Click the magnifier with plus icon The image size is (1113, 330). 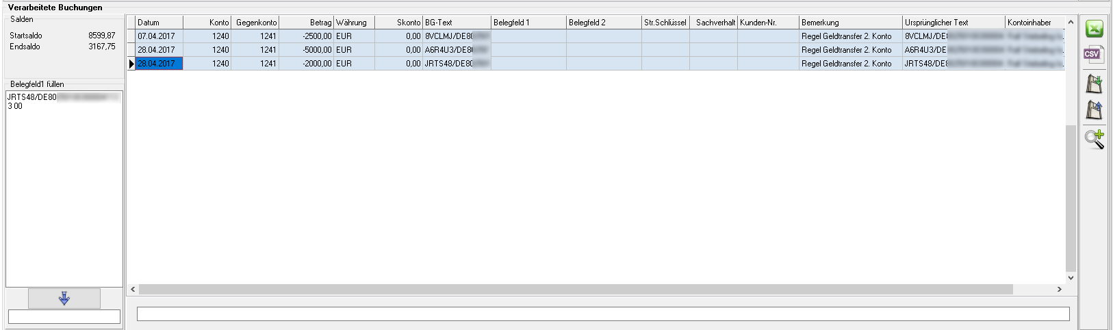pos(1094,139)
